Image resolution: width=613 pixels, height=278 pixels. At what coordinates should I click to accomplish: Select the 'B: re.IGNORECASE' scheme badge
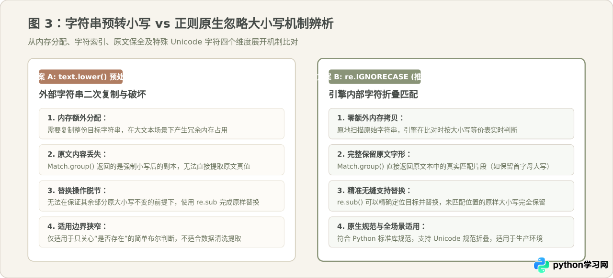point(375,76)
